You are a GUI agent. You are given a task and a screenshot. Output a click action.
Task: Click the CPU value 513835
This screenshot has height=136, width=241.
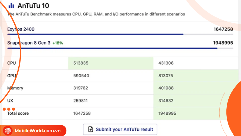pyautogui.click(x=81, y=63)
